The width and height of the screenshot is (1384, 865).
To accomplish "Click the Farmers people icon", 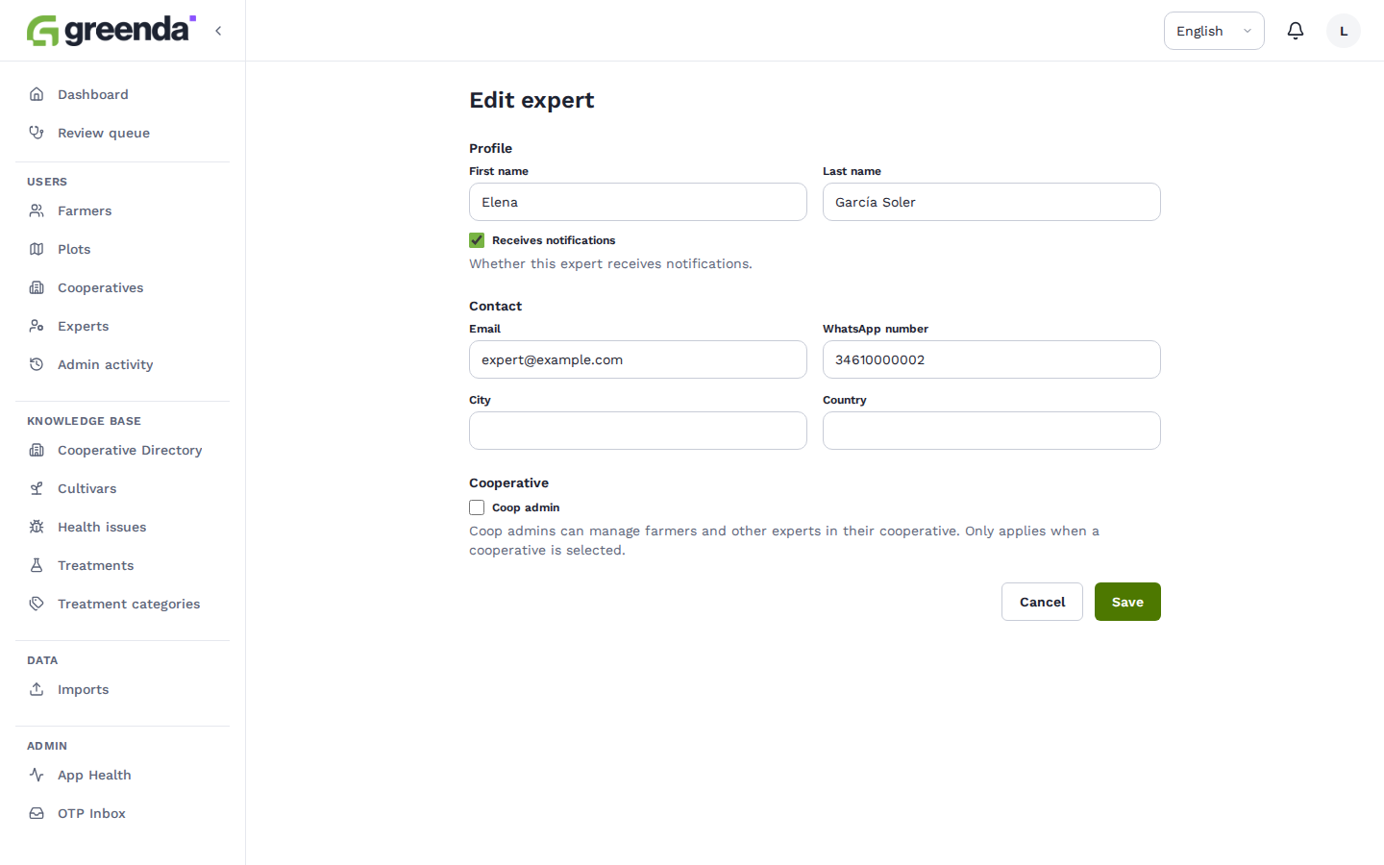I will [x=37, y=210].
